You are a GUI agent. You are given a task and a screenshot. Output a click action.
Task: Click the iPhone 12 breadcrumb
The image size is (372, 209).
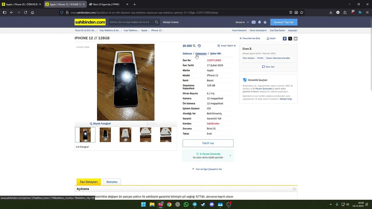tap(156, 30)
